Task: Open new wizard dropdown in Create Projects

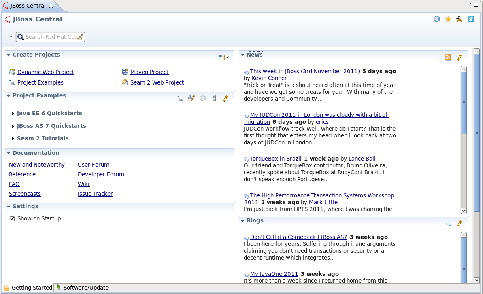Action: click(x=224, y=57)
